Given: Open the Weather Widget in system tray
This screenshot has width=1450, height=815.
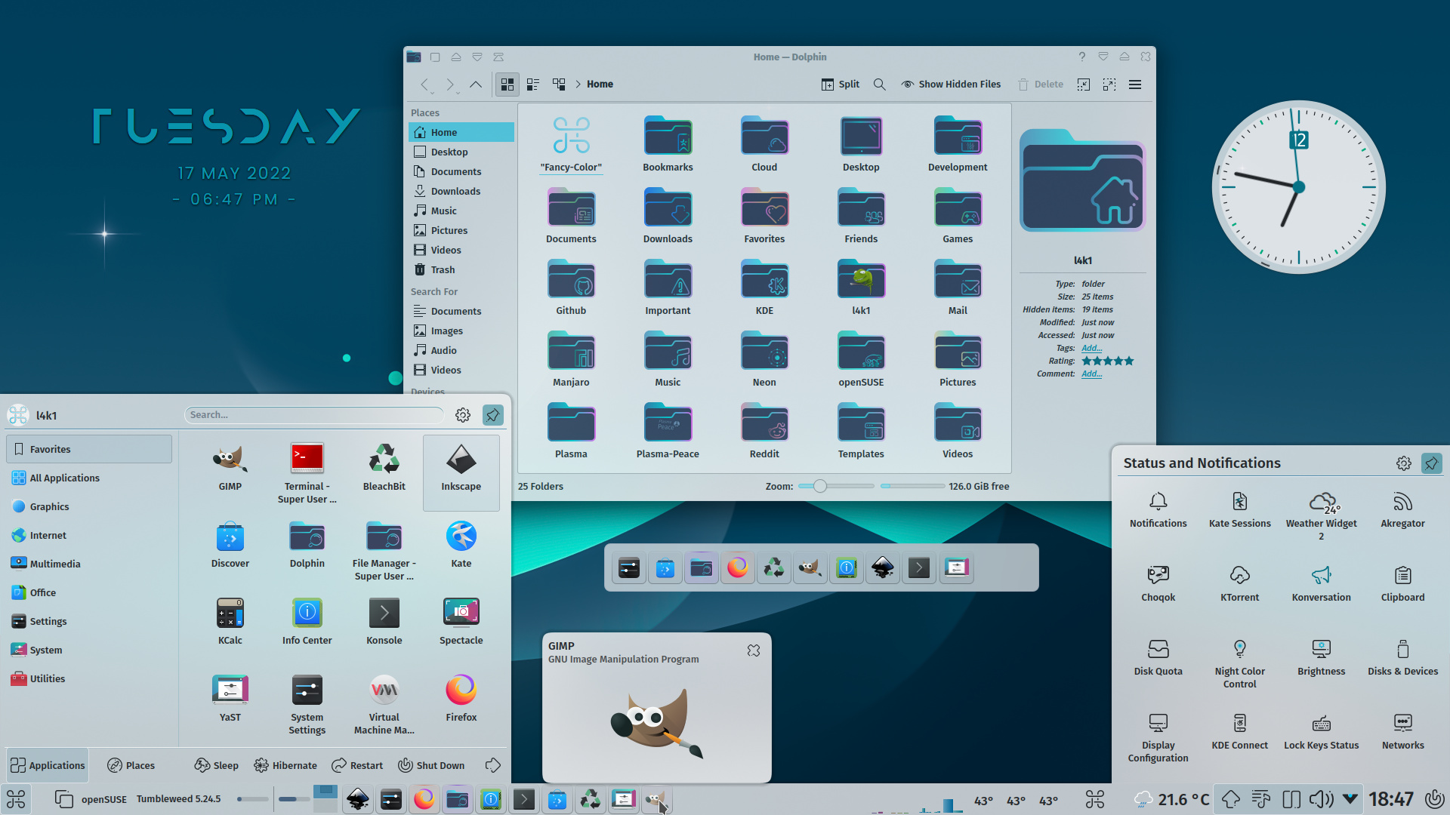Looking at the screenshot, I should [x=1322, y=516].
